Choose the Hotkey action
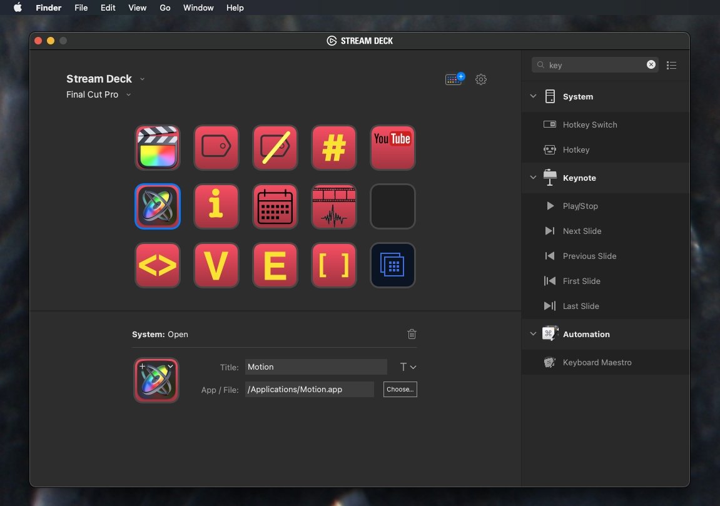 606,149
